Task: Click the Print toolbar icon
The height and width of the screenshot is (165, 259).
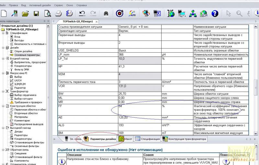Action: 58,13
